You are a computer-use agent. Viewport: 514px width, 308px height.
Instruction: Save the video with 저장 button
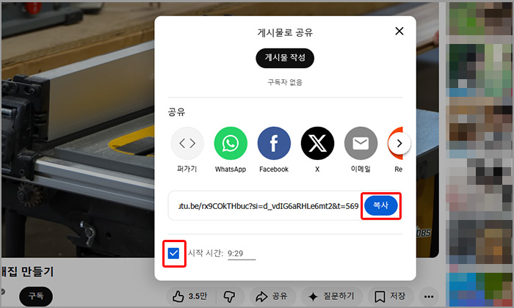pyautogui.click(x=390, y=296)
